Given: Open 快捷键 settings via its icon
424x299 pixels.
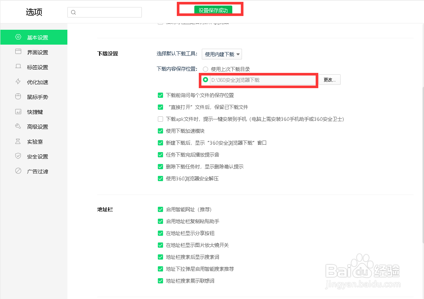Looking at the screenshot, I should tap(18, 112).
